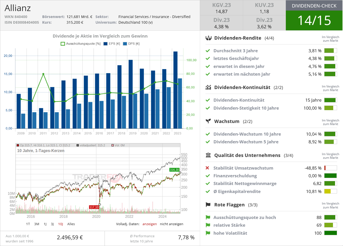Click checkmark beside Finanzverschuldung

pyautogui.click(x=208, y=176)
